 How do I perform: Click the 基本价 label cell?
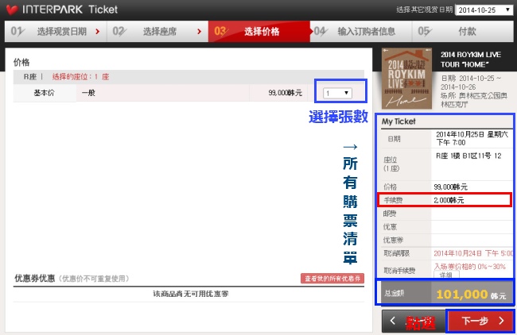44,93
